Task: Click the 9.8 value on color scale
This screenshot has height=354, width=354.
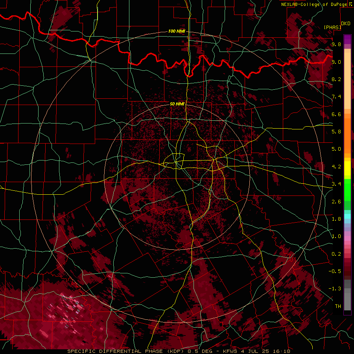Action: pyautogui.click(x=336, y=44)
